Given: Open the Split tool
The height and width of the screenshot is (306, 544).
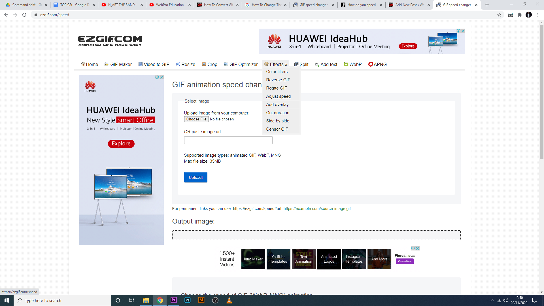Looking at the screenshot, I should pyautogui.click(x=301, y=64).
